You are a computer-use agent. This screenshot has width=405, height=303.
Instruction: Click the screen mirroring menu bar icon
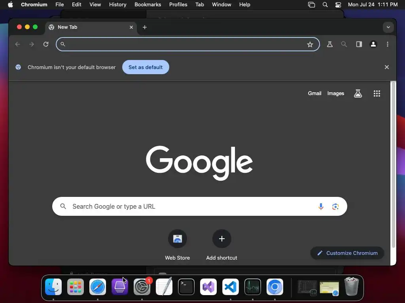(312, 5)
